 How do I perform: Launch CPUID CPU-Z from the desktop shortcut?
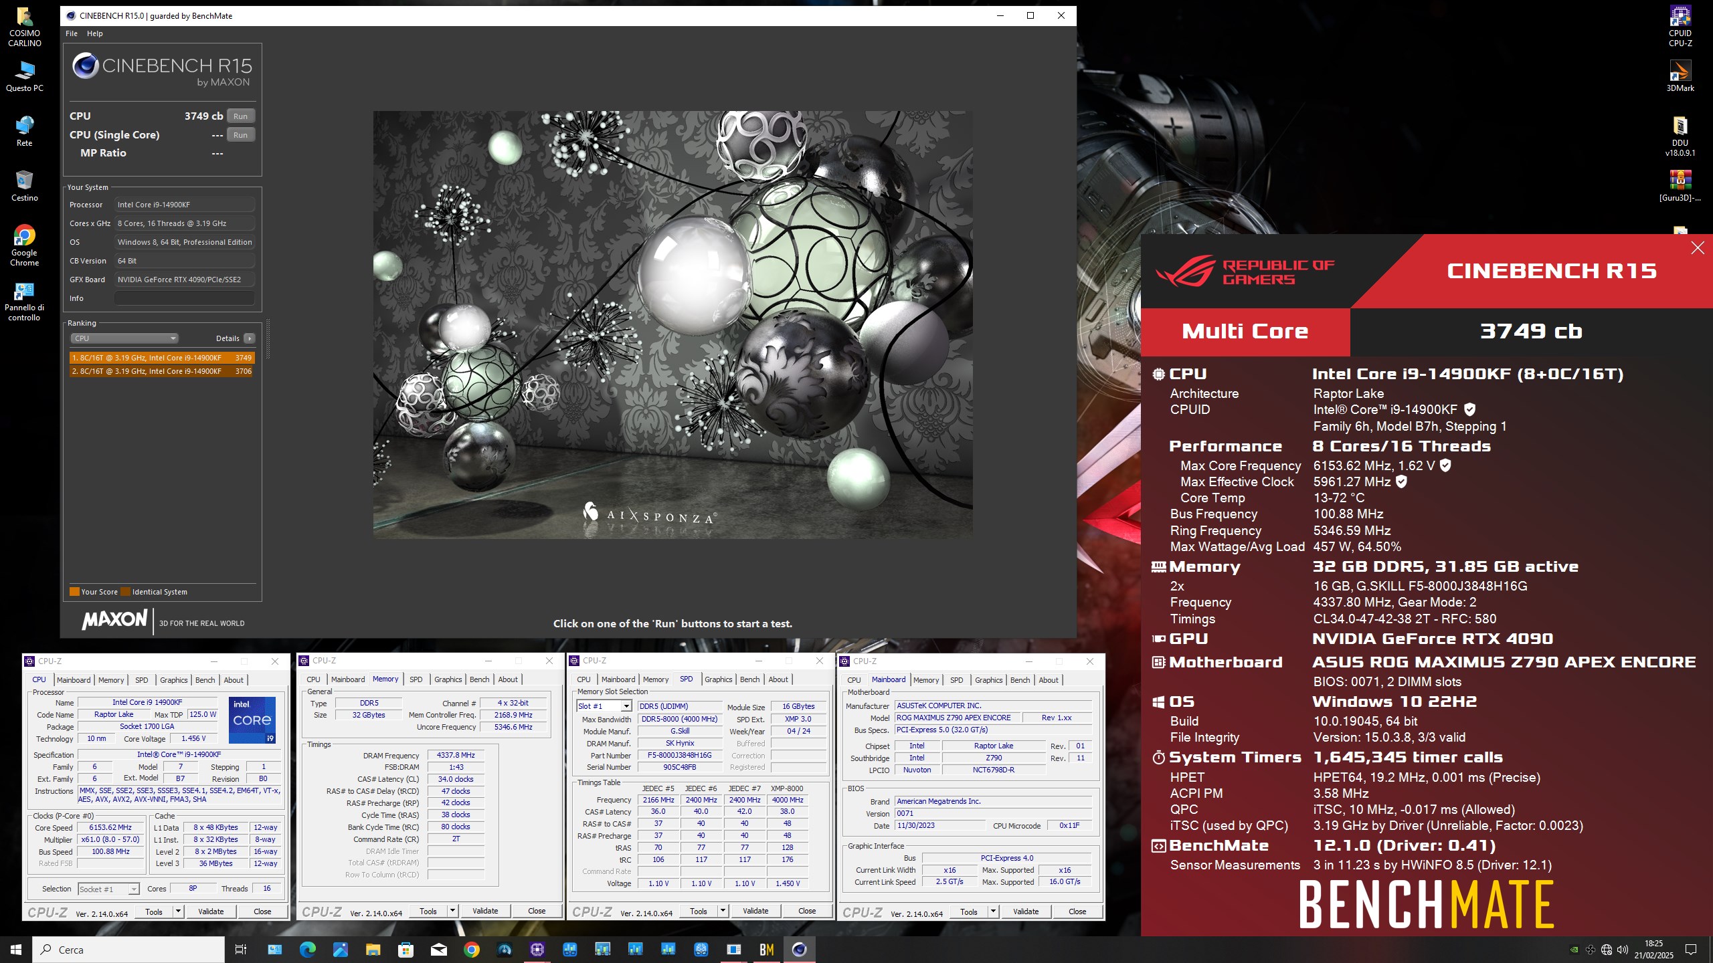(1680, 27)
